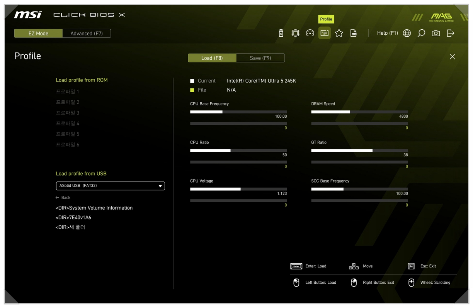Click the CPU chip icon in toolbar
473x308 pixels.
coord(295,33)
